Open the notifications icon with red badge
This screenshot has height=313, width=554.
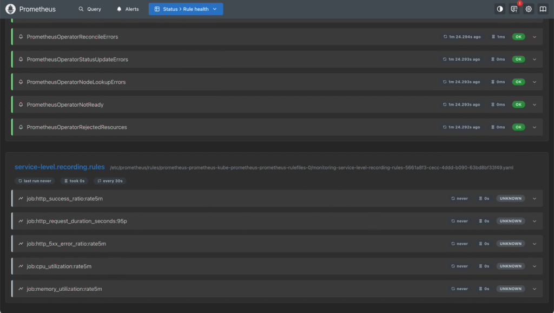tap(514, 9)
